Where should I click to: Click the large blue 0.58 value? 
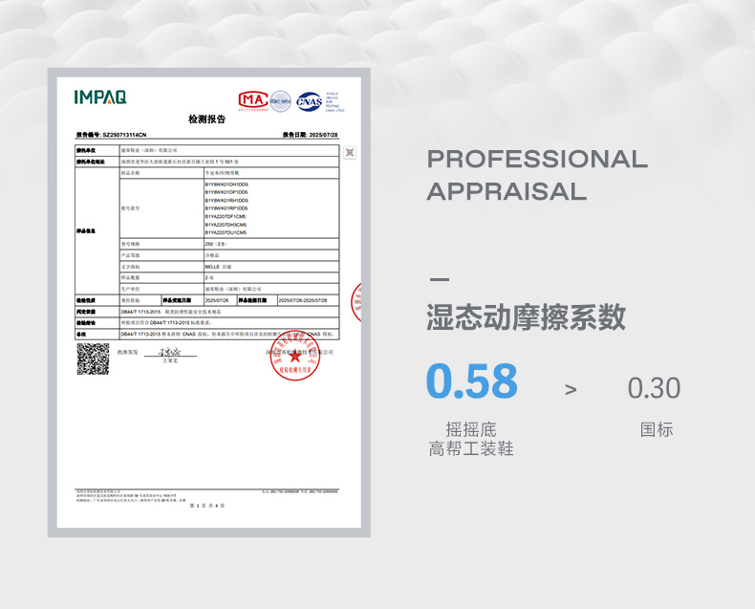tap(471, 381)
